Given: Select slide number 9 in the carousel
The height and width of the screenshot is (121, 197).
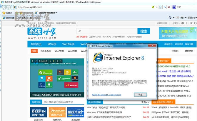Looking at the screenshot, I should click(61, 61).
